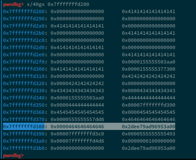Click 0x4141414141414141 in the d300 row
Screen dimensions: 196x160
[77, 69]
